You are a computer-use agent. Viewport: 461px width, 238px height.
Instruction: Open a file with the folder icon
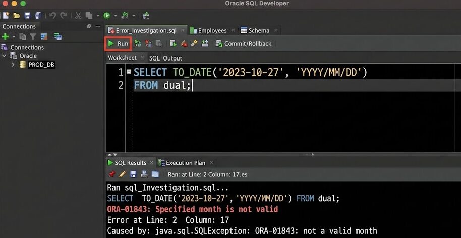pyautogui.click(x=17, y=16)
